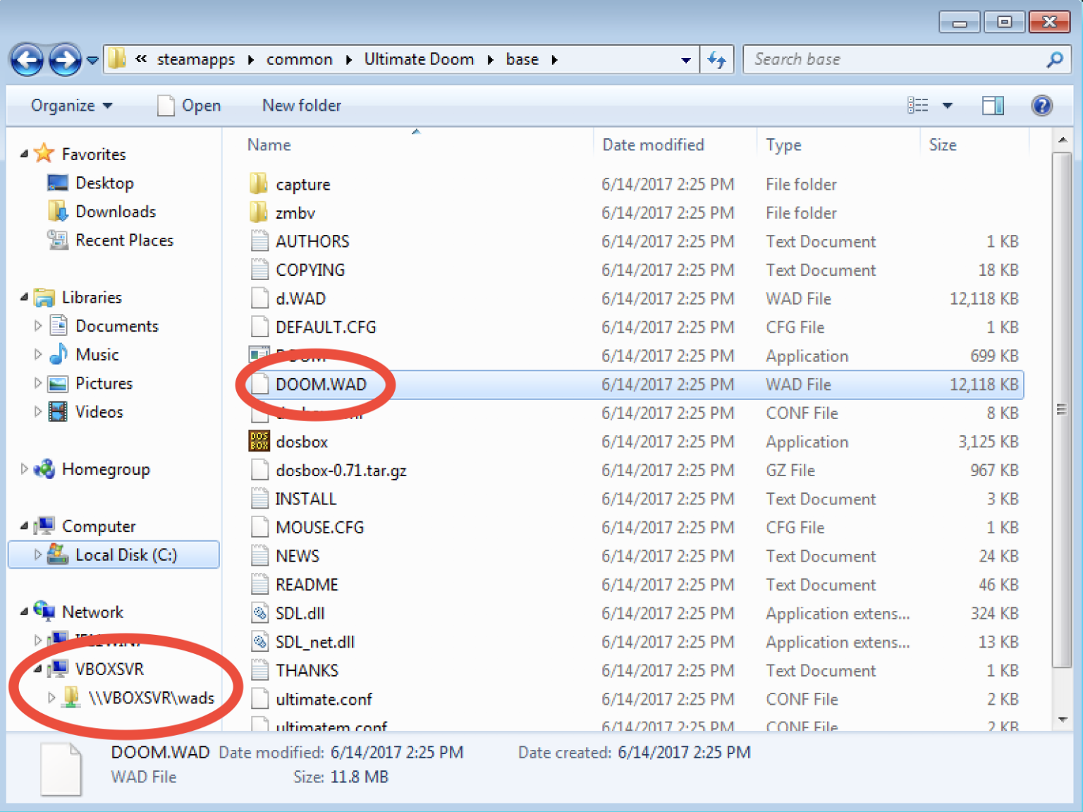
Task: Select the THANKS text document
Action: point(307,670)
